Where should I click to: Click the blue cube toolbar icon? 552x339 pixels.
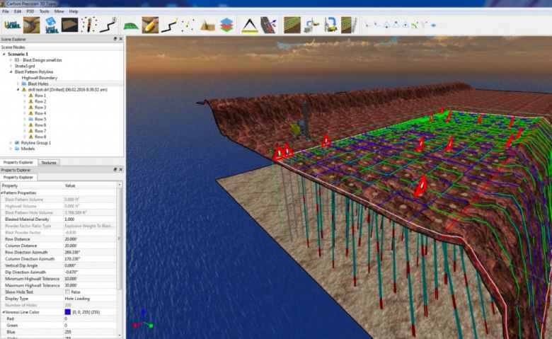(x=51, y=25)
